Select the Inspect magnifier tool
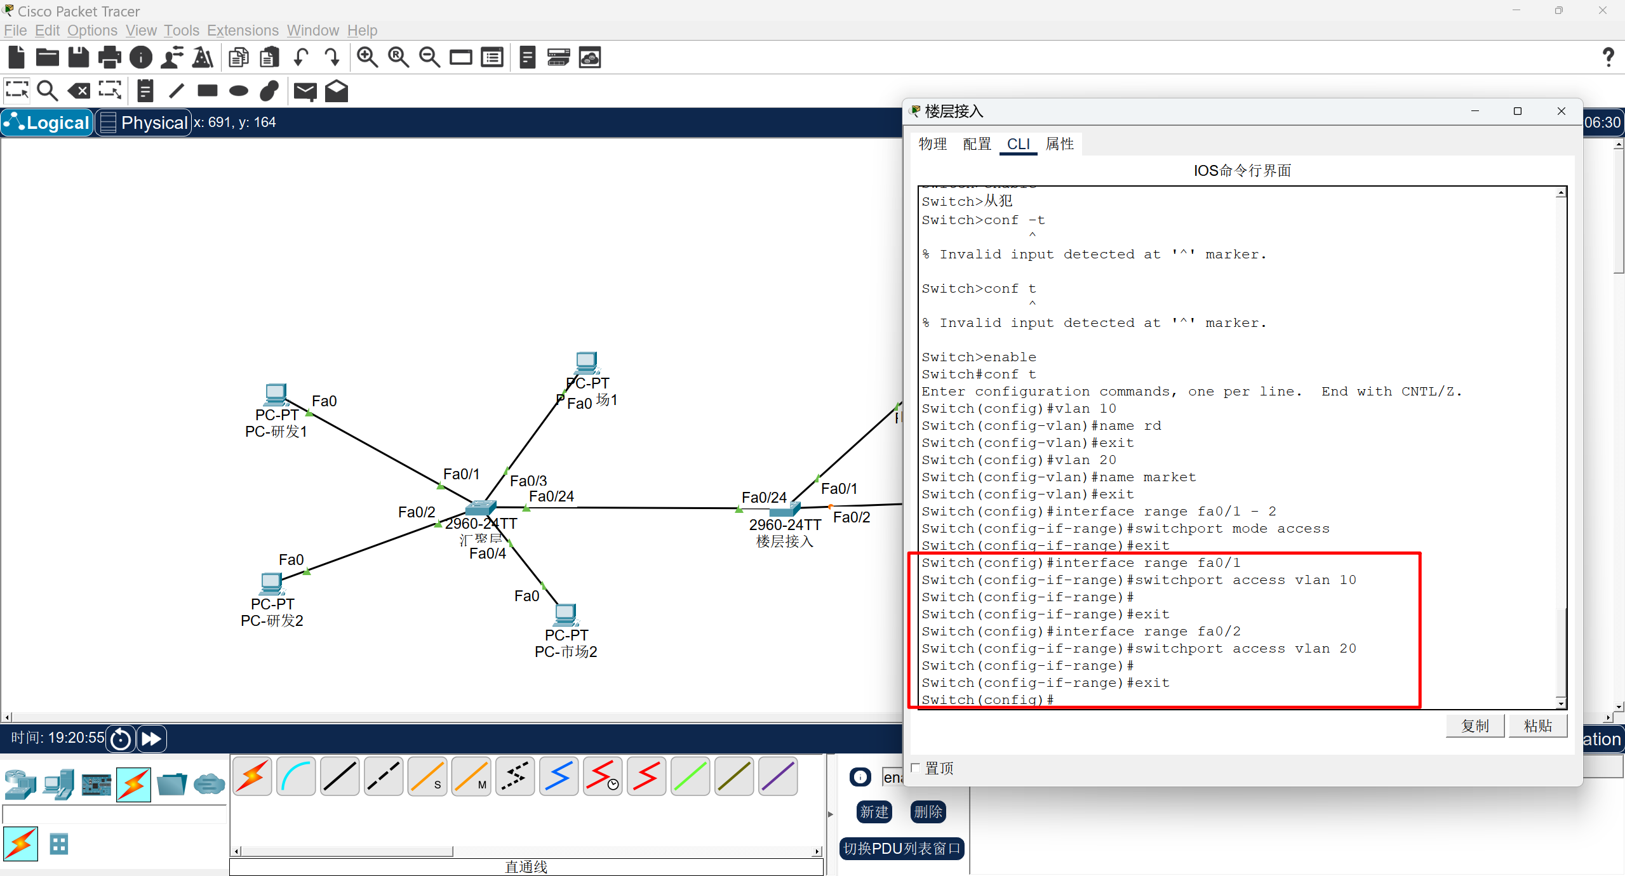Screen dimensions: 1625x876 point(48,91)
